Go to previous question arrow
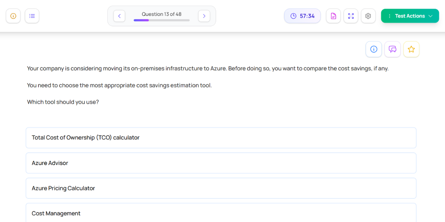The height and width of the screenshot is (222, 445). coord(119,16)
